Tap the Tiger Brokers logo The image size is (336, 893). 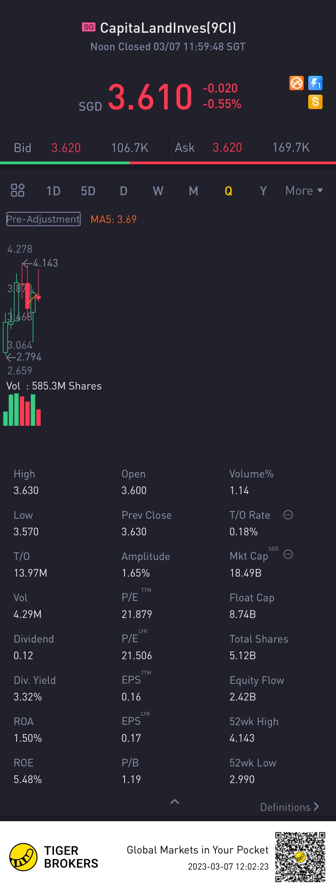click(23, 857)
